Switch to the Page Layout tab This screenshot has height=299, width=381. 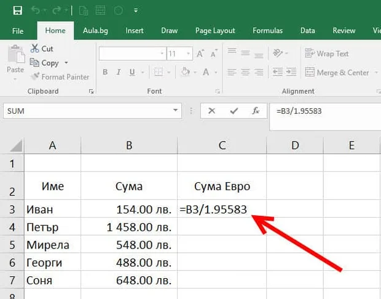(215, 31)
